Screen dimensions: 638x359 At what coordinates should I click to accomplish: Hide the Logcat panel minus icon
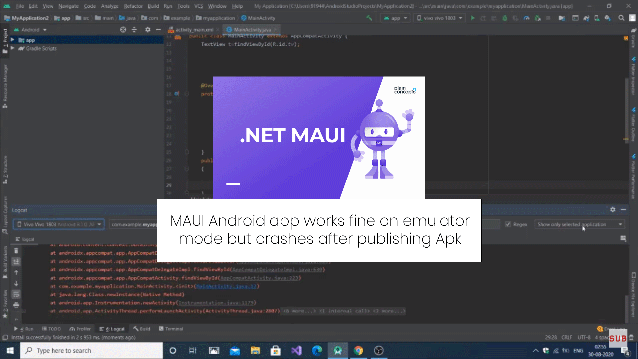[623, 210]
